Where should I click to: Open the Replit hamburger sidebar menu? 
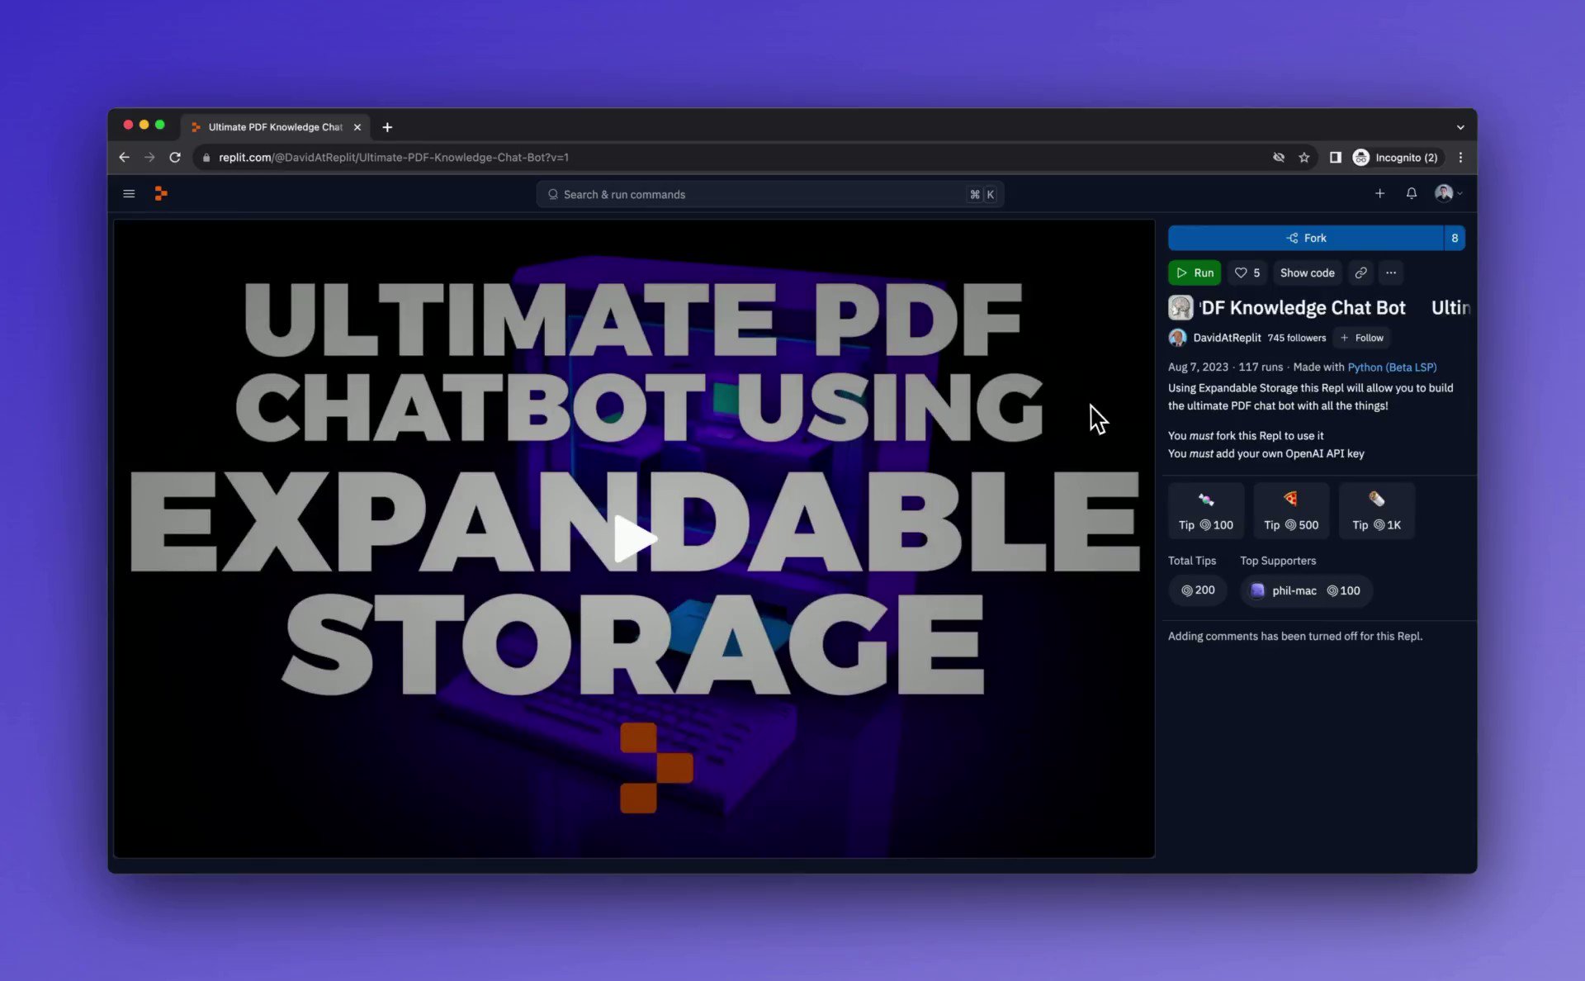click(129, 193)
